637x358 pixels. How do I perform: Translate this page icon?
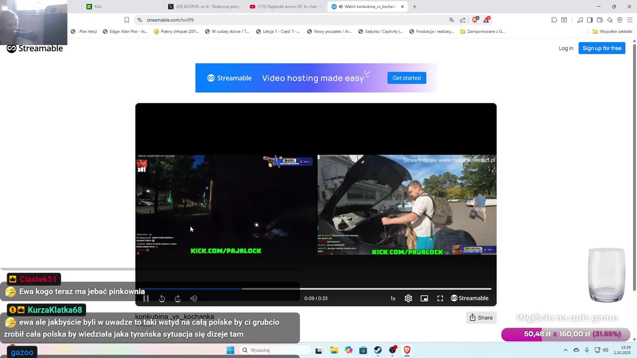click(451, 20)
